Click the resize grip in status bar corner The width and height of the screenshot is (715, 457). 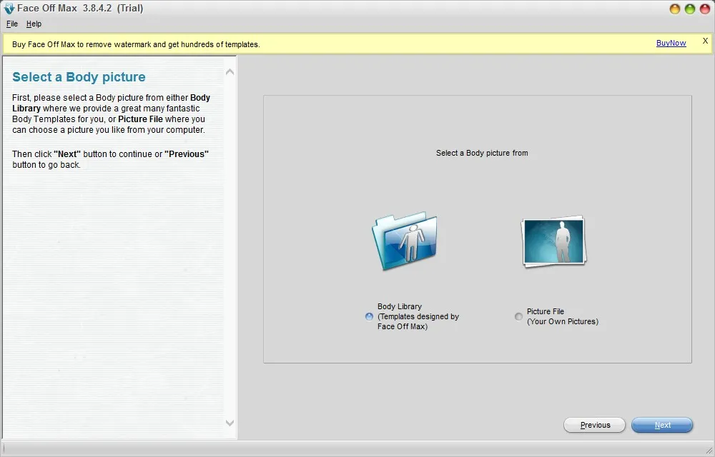point(709,451)
